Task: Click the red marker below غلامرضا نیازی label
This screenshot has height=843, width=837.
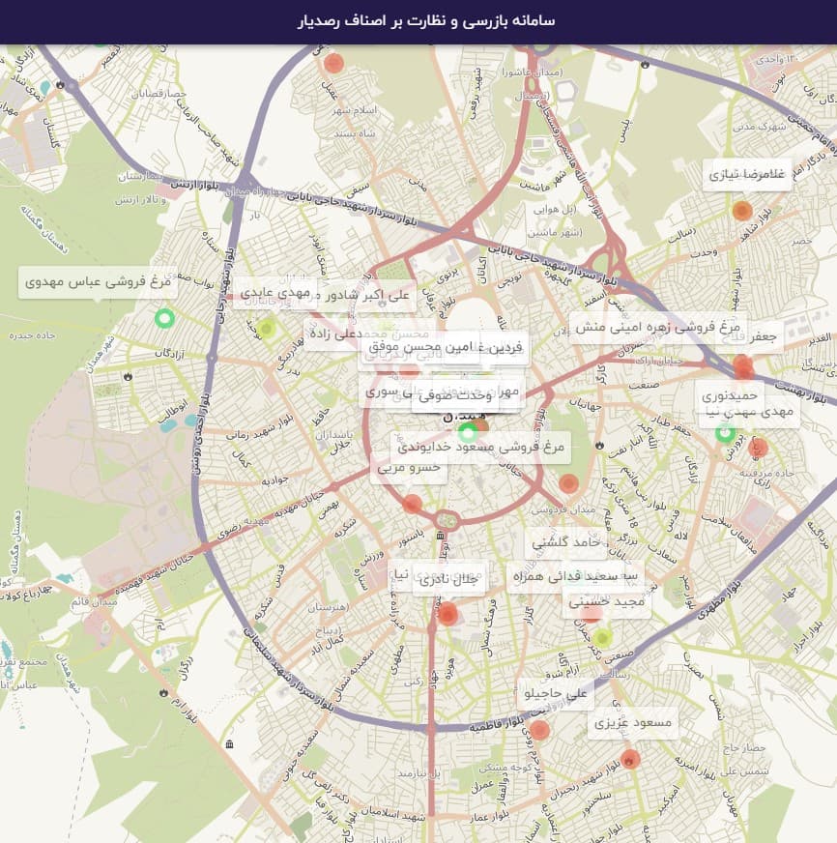Action: click(x=742, y=210)
